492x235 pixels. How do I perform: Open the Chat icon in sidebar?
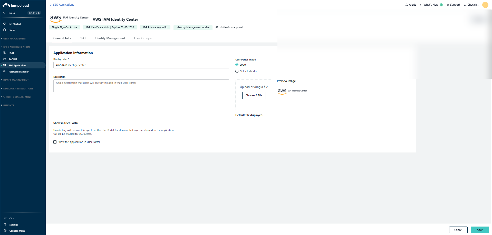tap(5, 218)
